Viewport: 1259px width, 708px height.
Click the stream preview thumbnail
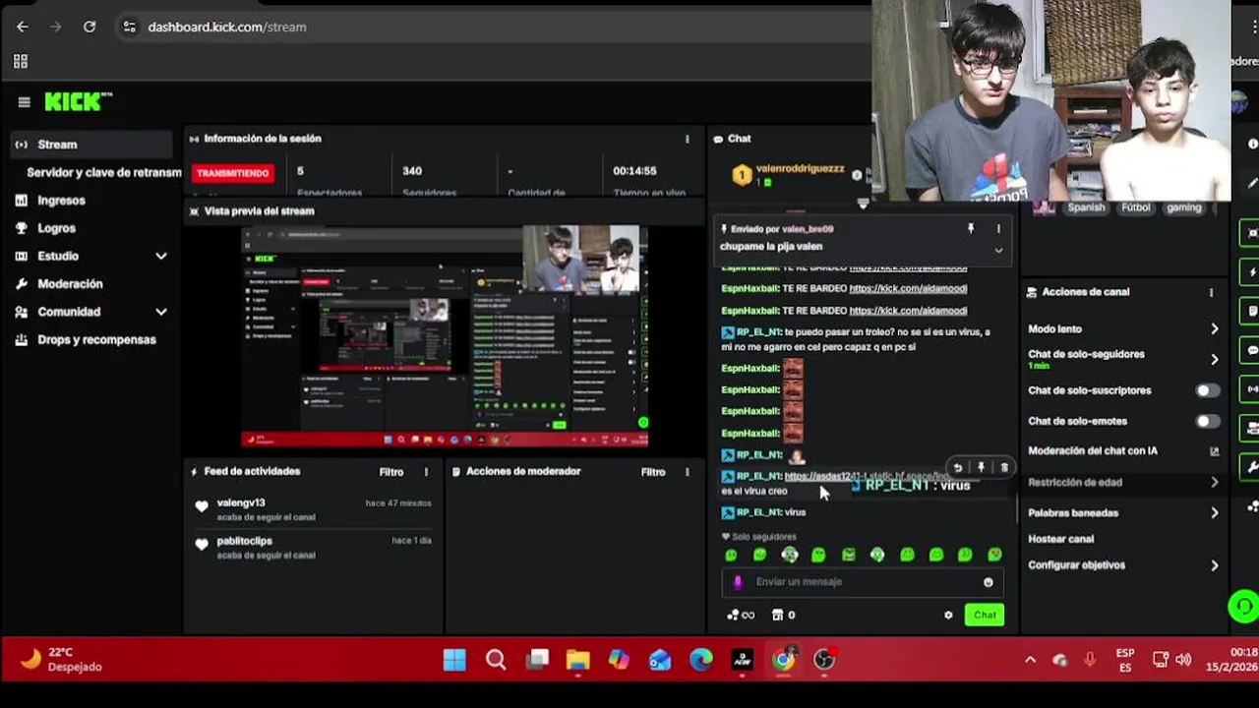coord(445,335)
